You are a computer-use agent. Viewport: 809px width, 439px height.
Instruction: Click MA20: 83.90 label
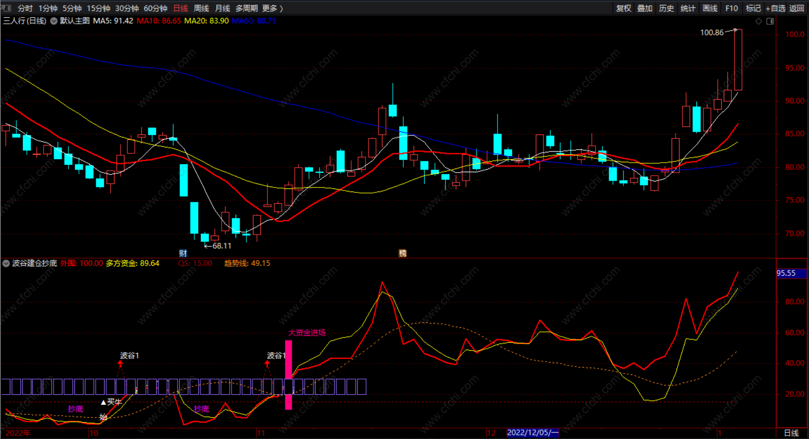(x=206, y=21)
